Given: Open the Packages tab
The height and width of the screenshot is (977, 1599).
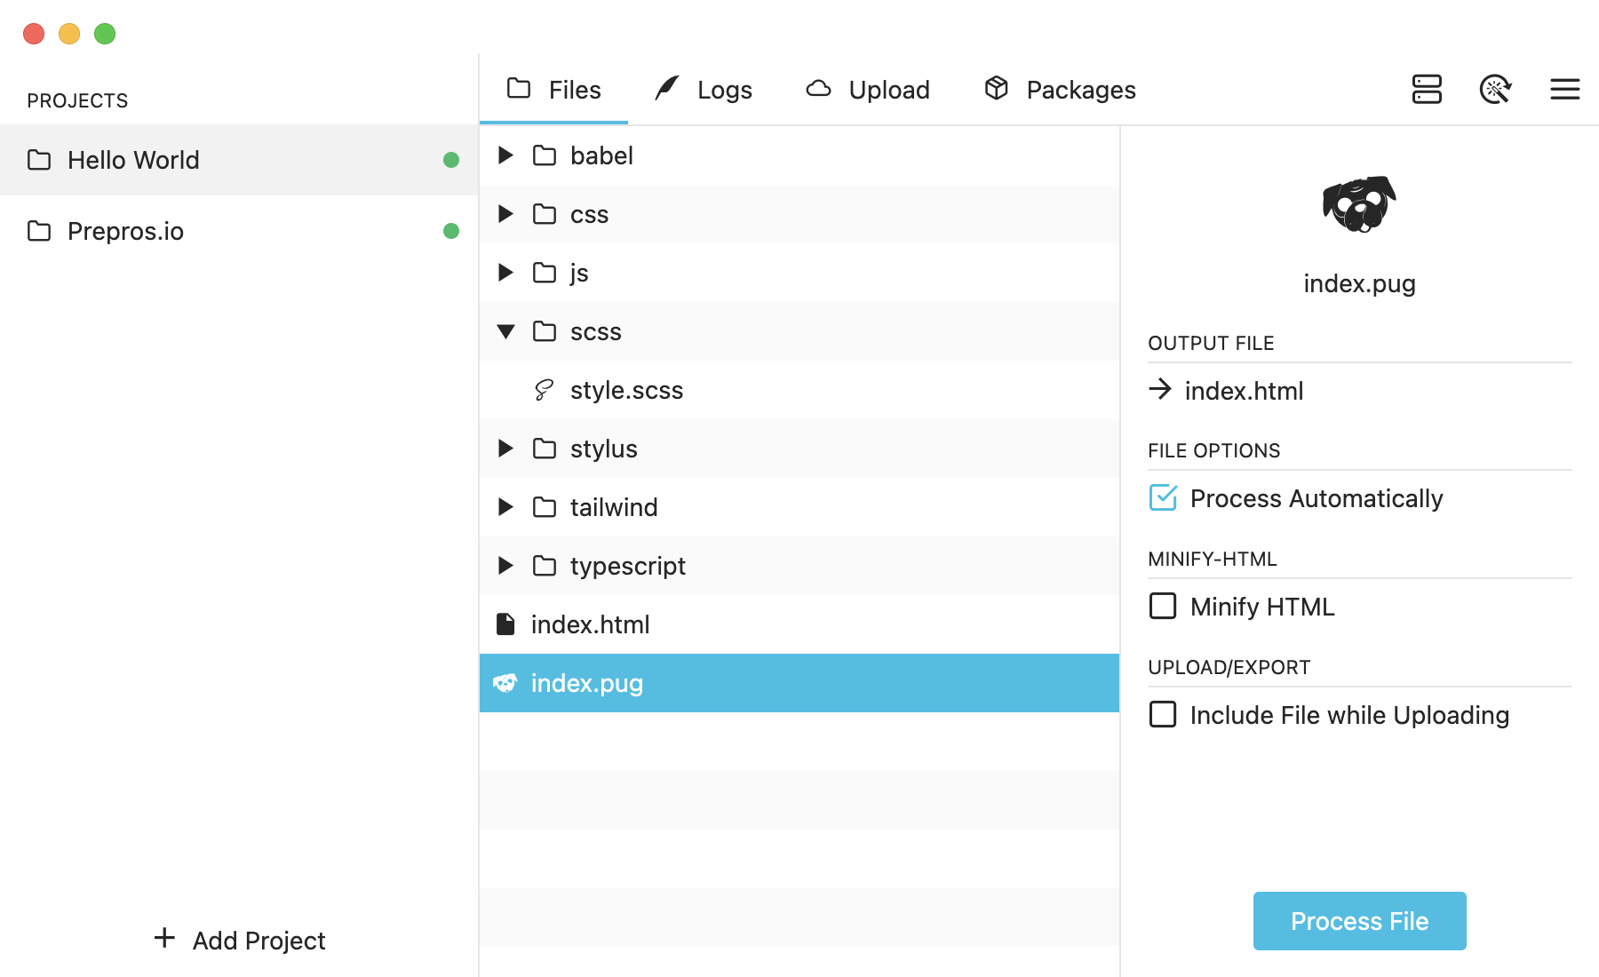Looking at the screenshot, I should click(1060, 90).
